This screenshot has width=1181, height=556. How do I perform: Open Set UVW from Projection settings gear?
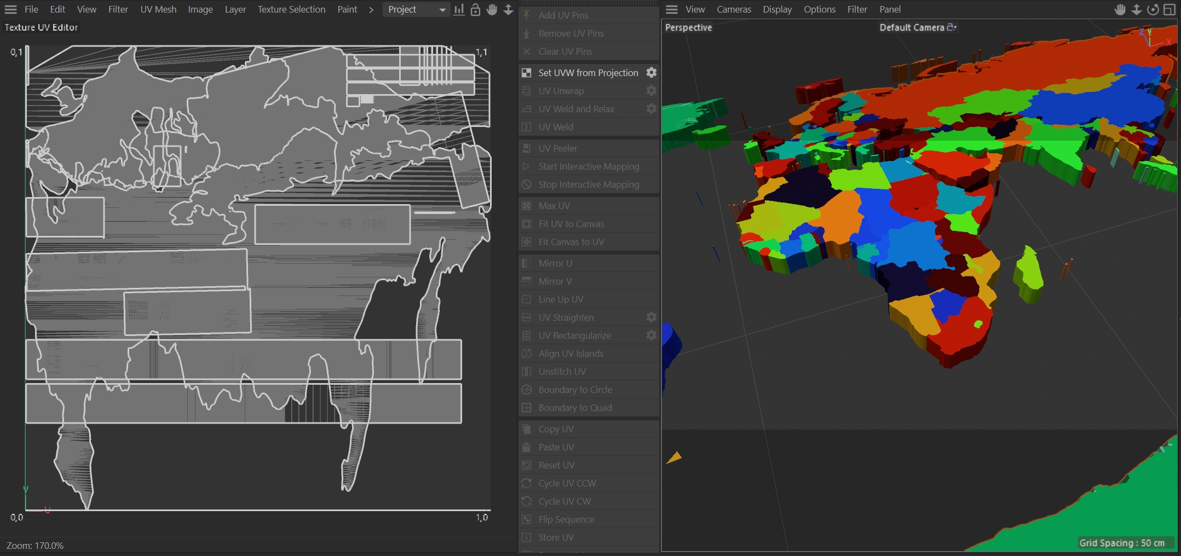coord(651,72)
